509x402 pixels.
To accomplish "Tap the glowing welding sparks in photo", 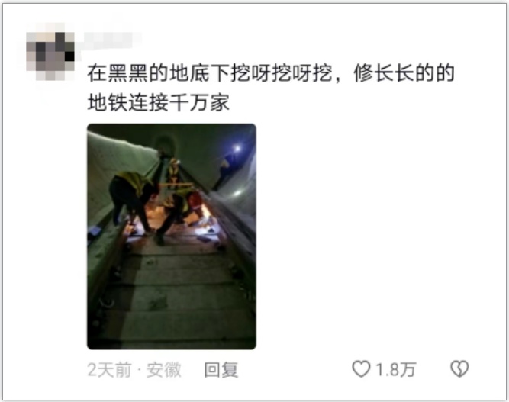I will [x=206, y=213].
